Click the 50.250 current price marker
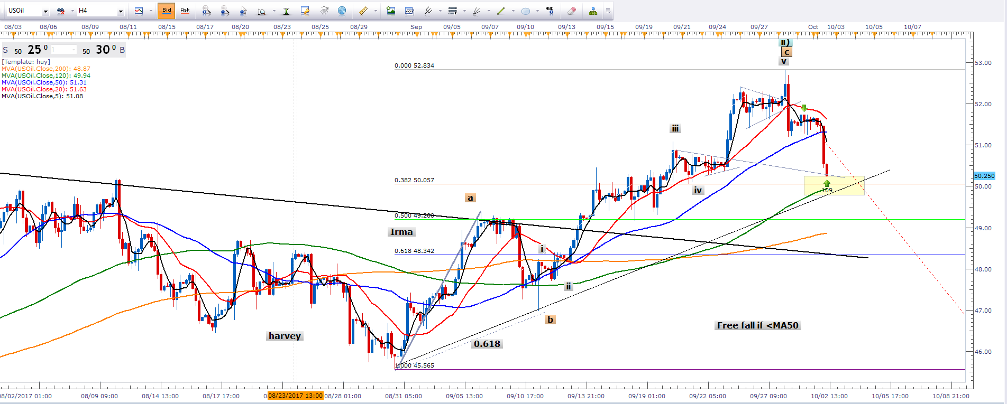Viewport: 1007px width, 404px height. click(984, 176)
